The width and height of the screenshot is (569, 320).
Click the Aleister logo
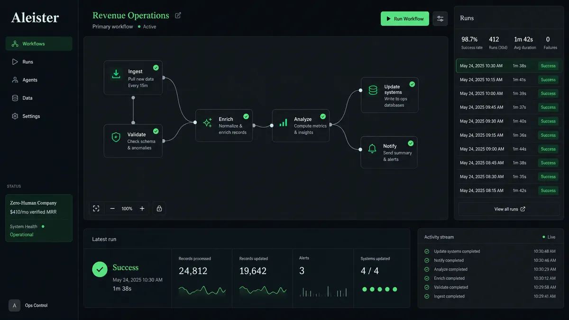[35, 18]
